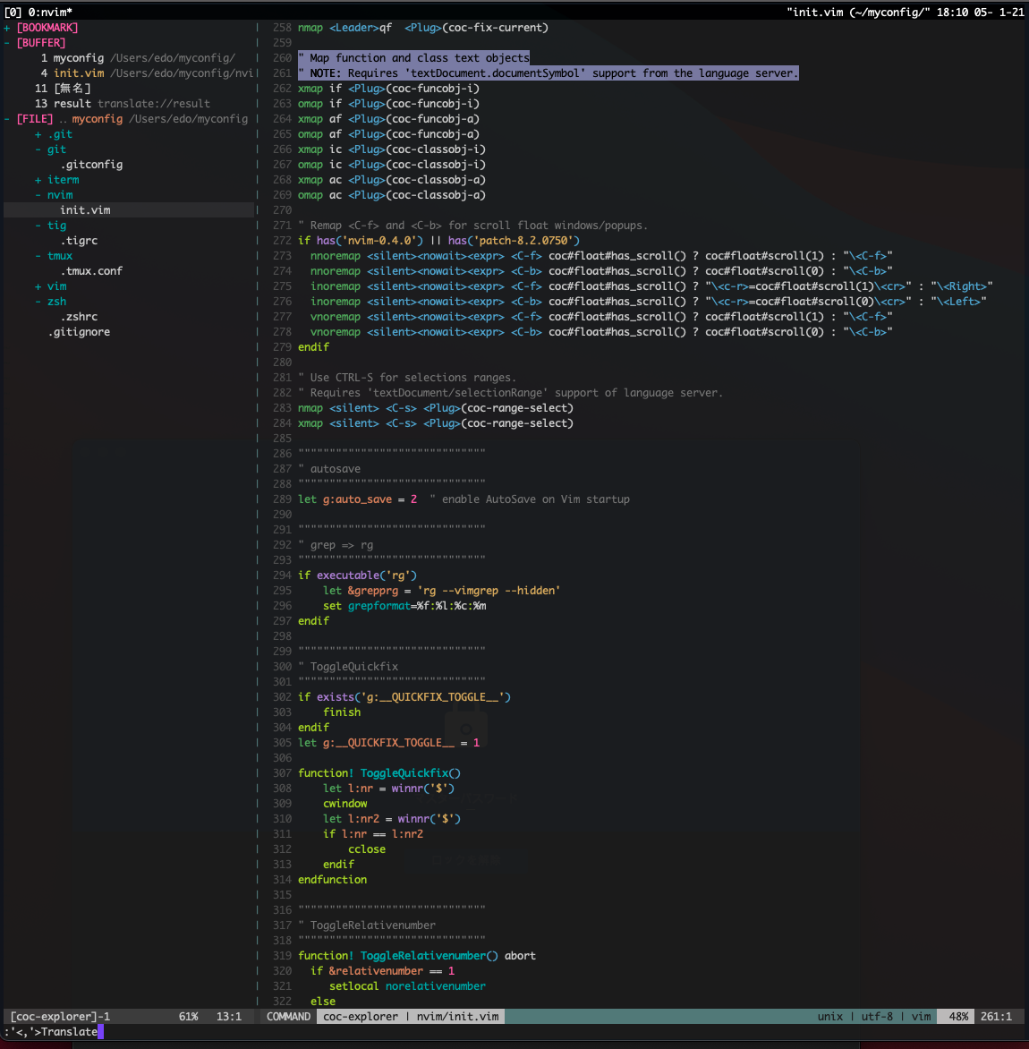
Task: Click the 13:1 explorer cursor position
Action: (x=229, y=1016)
